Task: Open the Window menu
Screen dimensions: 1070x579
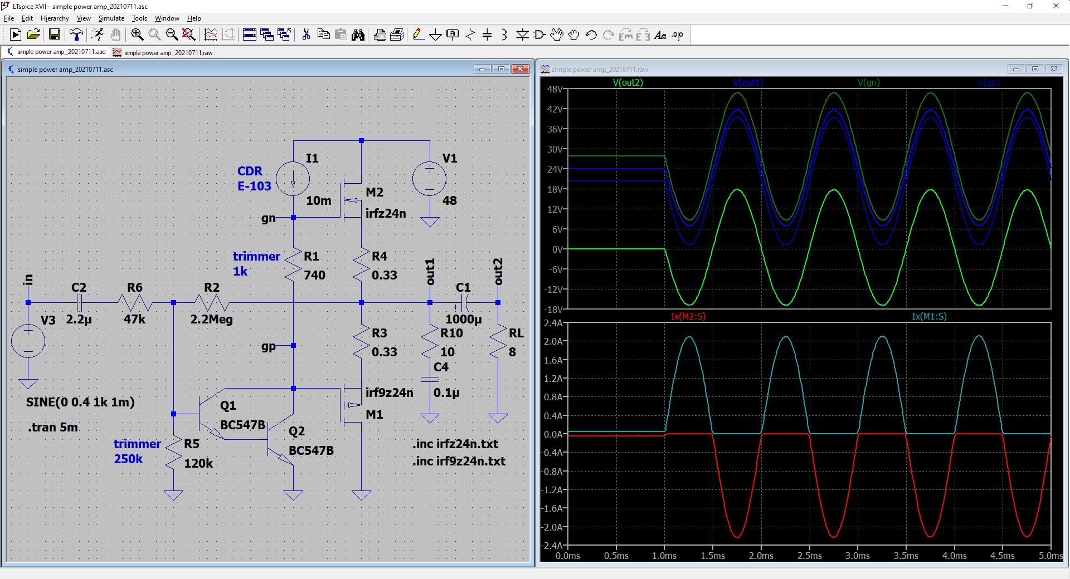Action: [x=167, y=18]
